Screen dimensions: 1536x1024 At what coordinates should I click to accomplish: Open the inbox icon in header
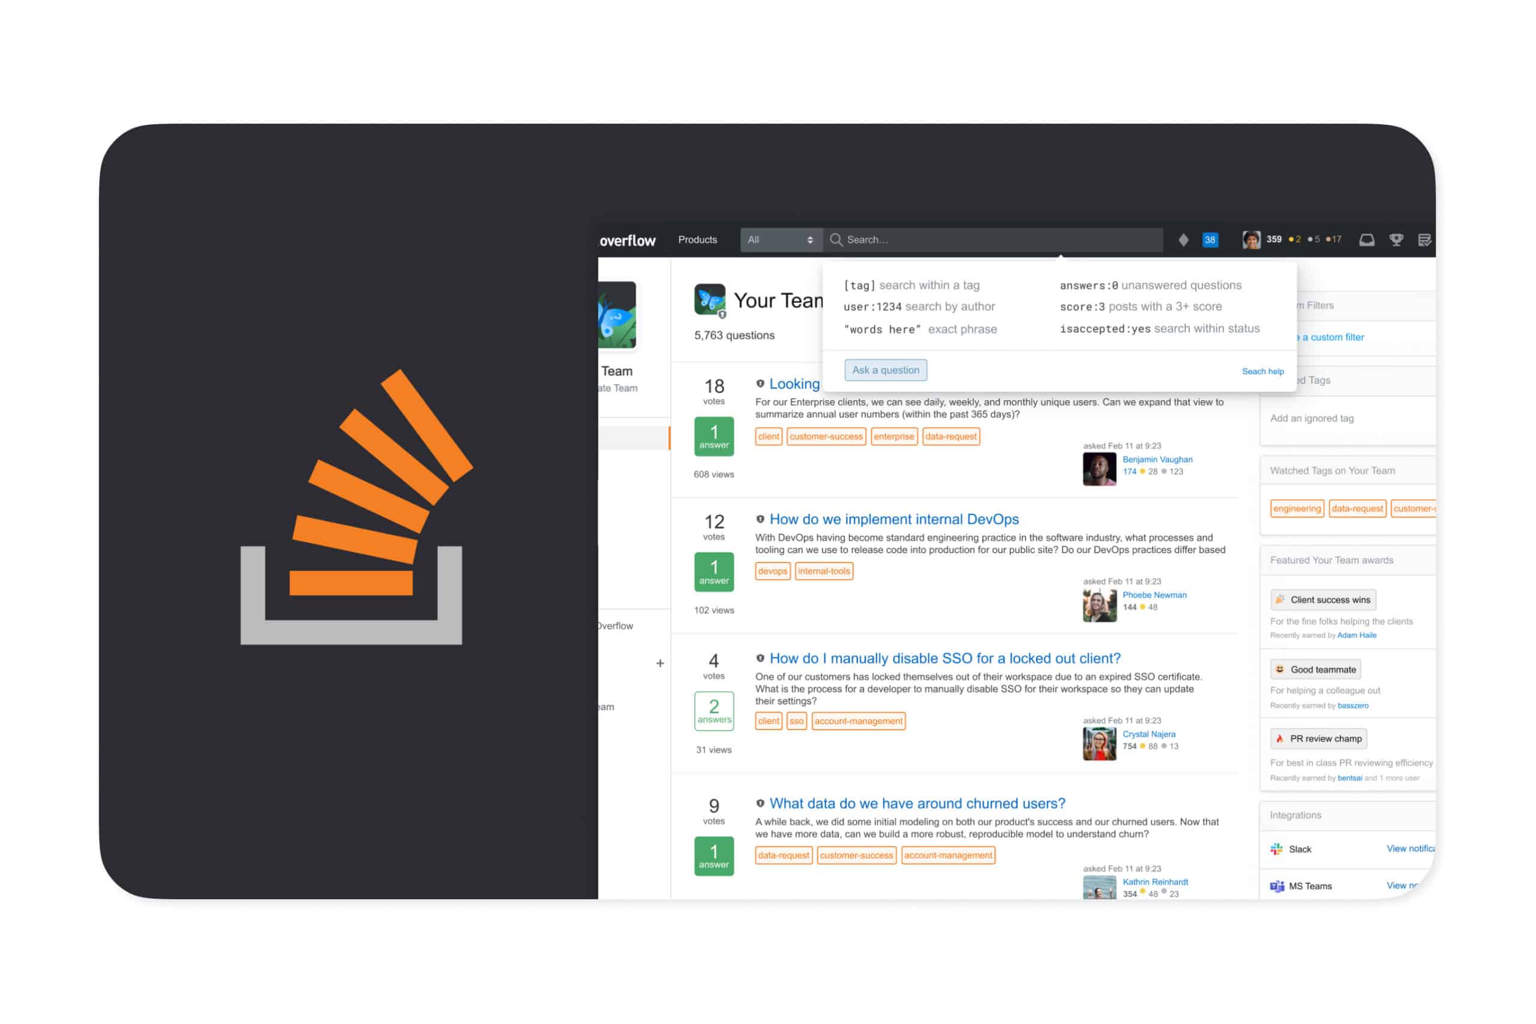coord(1367,240)
